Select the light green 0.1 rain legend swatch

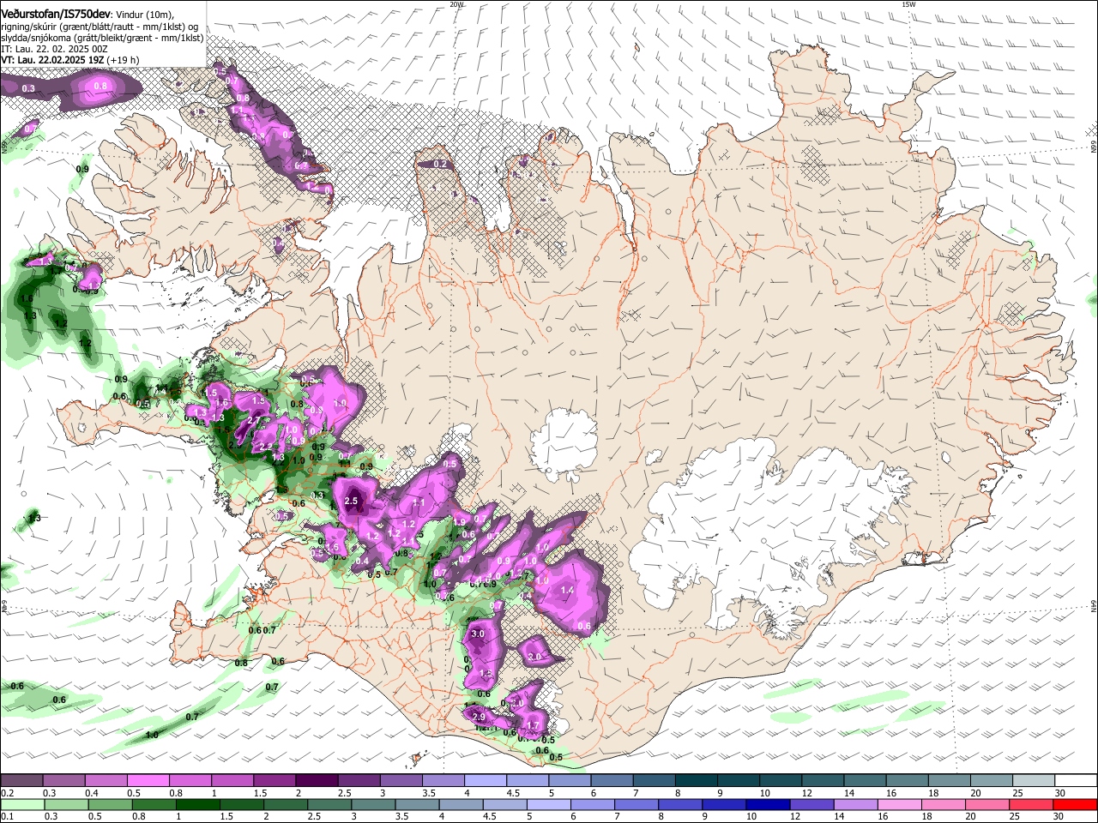[21, 804]
